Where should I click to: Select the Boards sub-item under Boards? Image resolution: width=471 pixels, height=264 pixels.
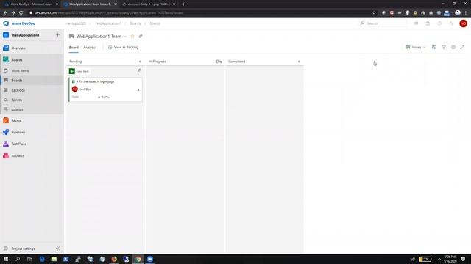[17, 81]
